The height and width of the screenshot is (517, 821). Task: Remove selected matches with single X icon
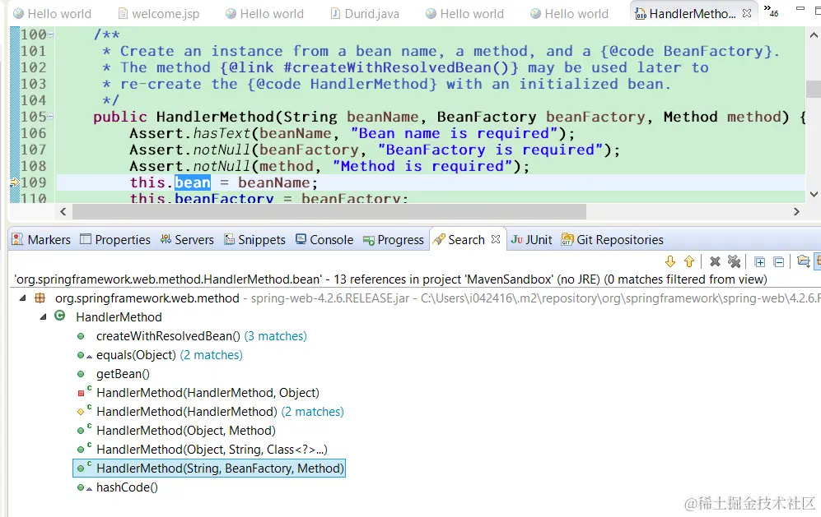point(715,261)
